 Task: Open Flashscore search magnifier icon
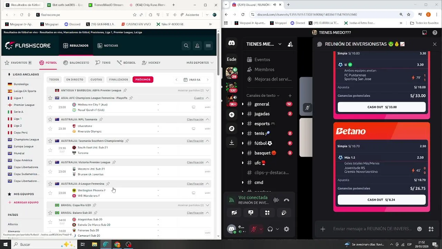[186, 46]
